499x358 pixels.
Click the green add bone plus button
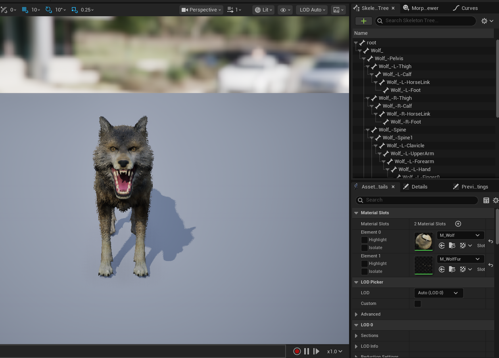pos(363,21)
